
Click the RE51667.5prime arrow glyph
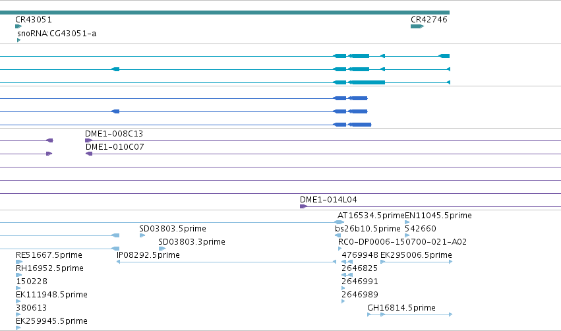pyautogui.click(x=19, y=262)
